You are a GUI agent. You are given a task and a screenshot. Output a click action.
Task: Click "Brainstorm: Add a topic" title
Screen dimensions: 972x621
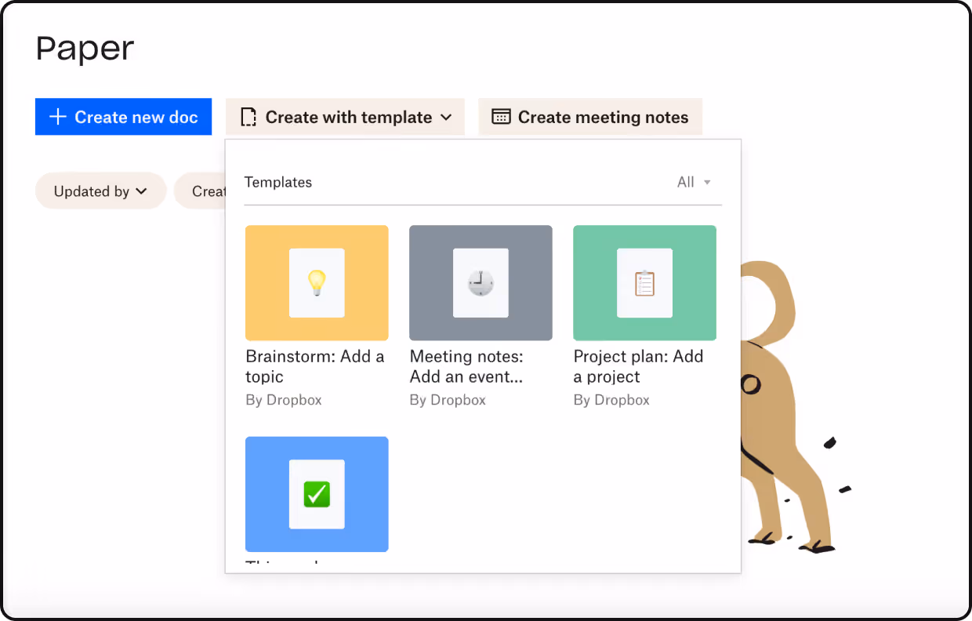pyautogui.click(x=315, y=366)
